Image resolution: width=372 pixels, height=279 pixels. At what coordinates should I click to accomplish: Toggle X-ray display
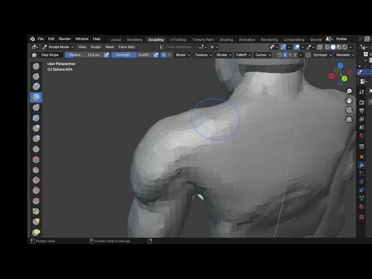[x=320, y=47]
